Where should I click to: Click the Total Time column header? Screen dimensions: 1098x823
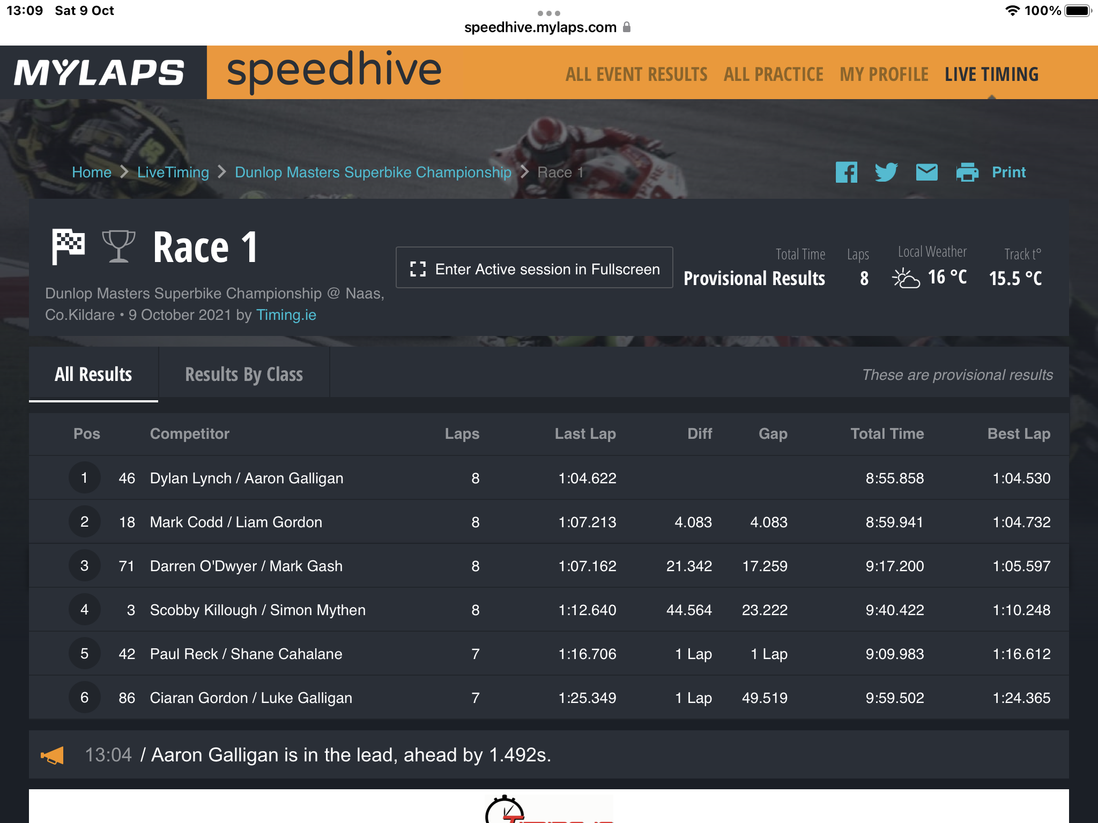(x=887, y=433)
